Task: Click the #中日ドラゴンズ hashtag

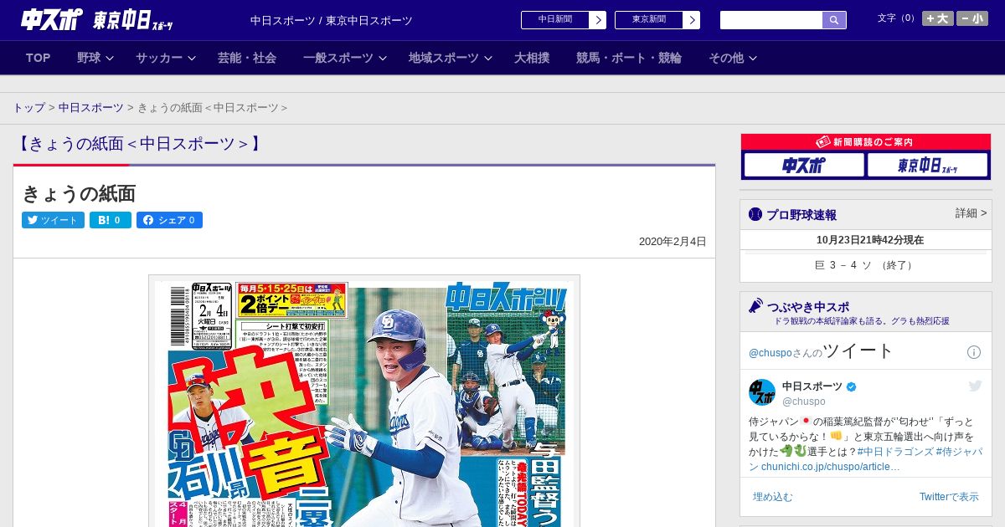Action: pos(895,452)
